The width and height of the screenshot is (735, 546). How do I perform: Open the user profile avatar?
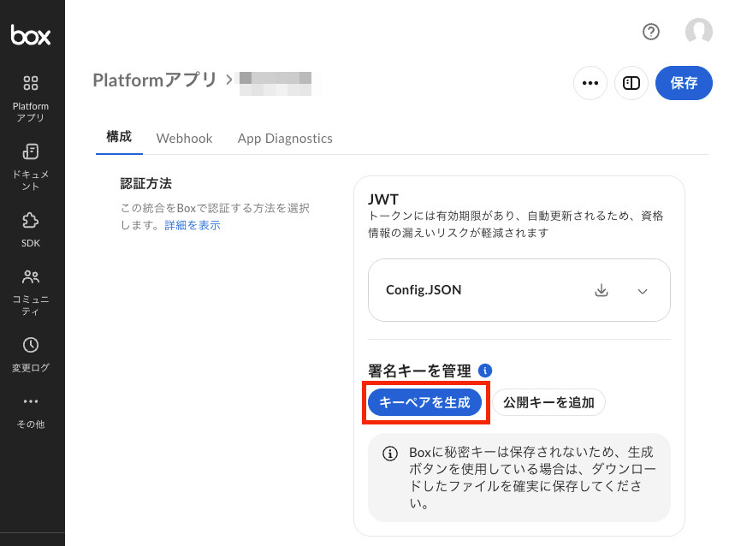pyautogui.click(x=698, y=32)
